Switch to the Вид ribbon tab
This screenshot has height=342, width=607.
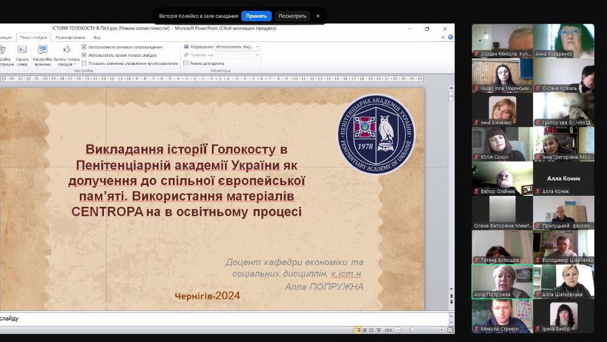click(x=97, y=37)
